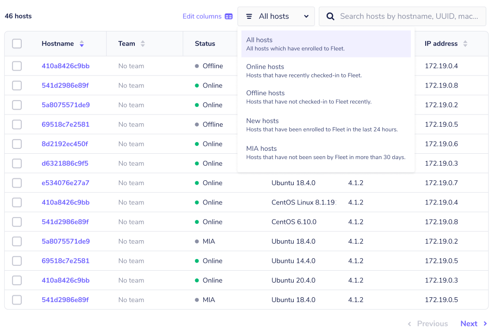The image size is (500, 334).
Task: Click the CentOS Linux 8.1.19 cell
Action: (x=303, y=202)
